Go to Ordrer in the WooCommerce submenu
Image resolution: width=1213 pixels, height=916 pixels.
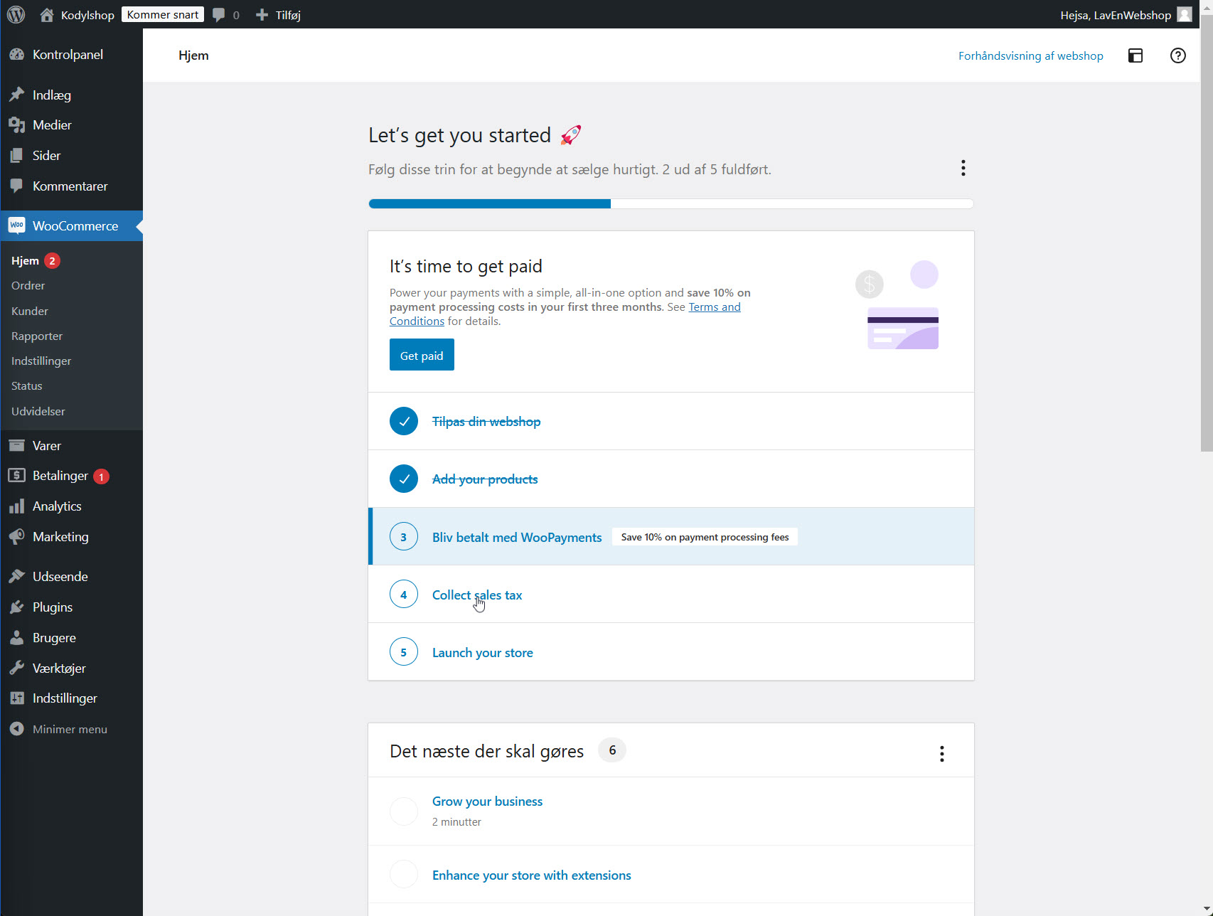(x=28, y=286)
